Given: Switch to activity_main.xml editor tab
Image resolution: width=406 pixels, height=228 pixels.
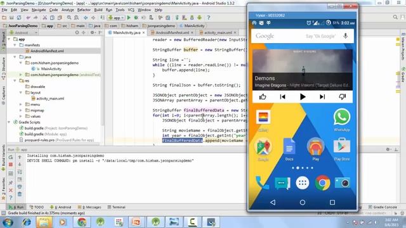Looking at the screenshot, I should (x=218, y=32).
